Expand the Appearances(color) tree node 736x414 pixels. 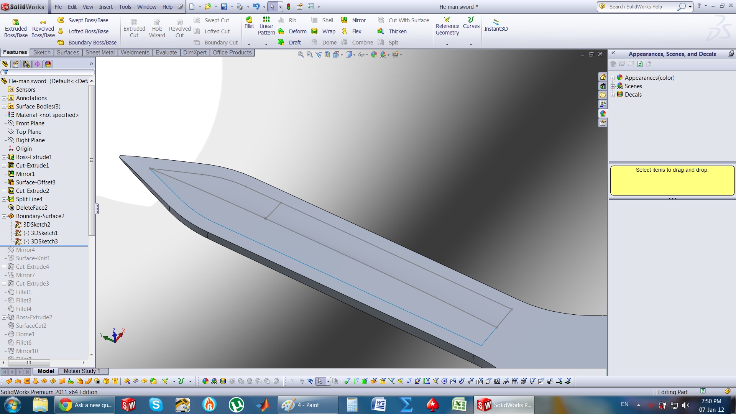613,78
